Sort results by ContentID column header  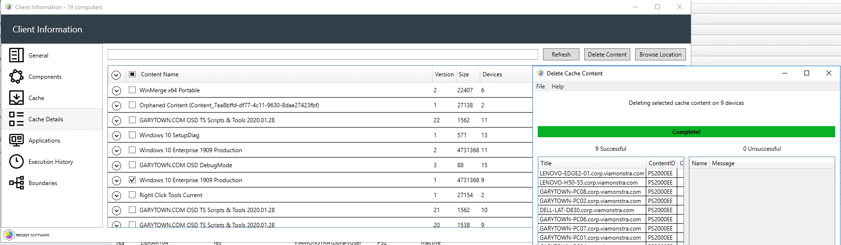click(662, 163)
